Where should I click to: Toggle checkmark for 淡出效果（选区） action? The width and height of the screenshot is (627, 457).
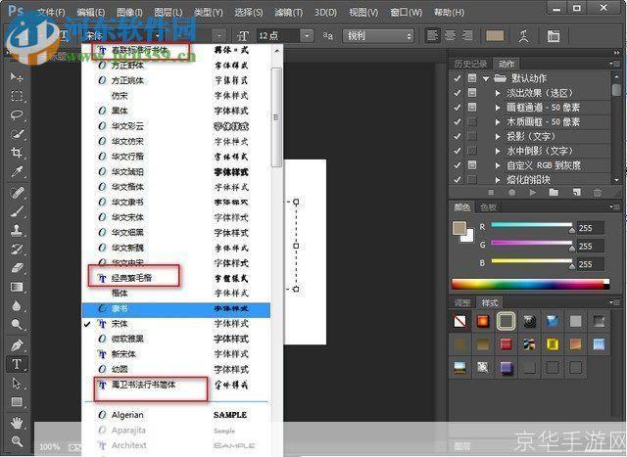458,93
